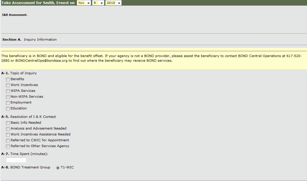
Task: Check the Work Incentives topic checkbox
Action: (x=8, y=85)
